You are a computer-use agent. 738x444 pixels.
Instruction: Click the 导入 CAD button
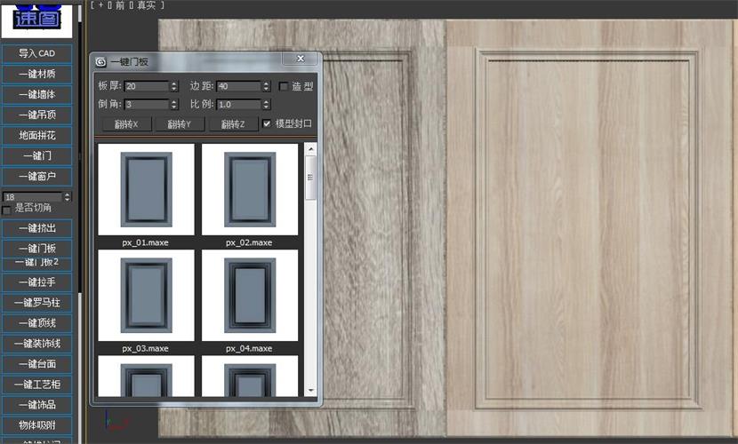point(36,53)
